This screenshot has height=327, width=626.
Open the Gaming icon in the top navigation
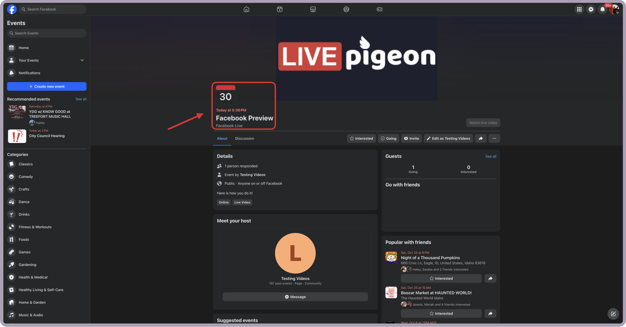380,9
